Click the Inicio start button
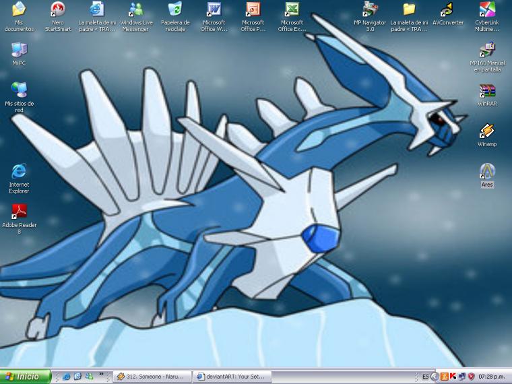Screen dimensions: 512x384 26,377
